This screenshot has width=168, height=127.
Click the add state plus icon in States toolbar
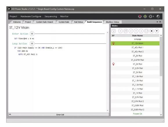[x=120, y=31]
